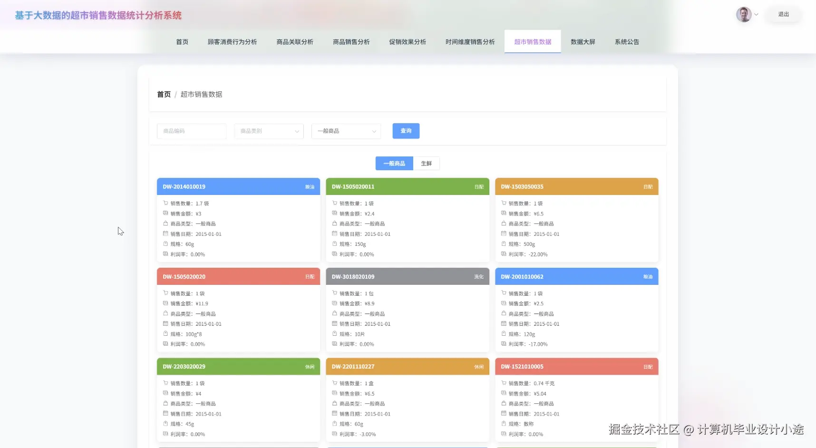The image size is (816, 448).
Task: Click the 退出 logout button
Action: (x=784, y=14)
